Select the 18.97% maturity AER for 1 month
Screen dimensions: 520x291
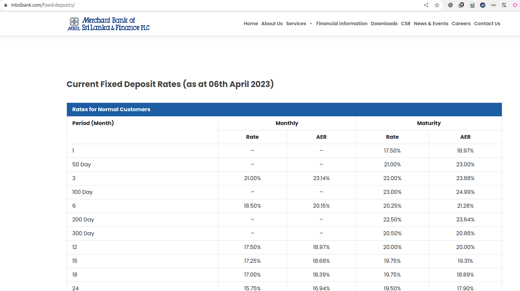pyautogui.click(x=466, y=151)
